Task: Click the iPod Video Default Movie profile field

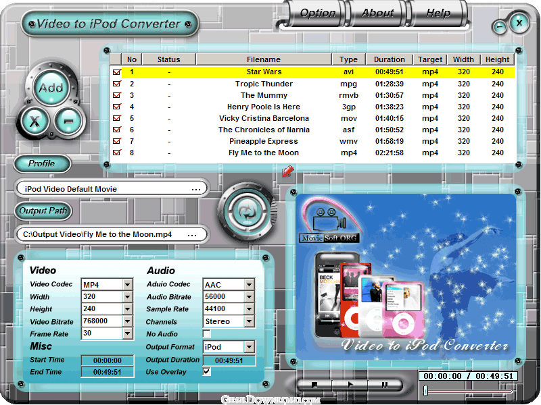Action: pyautogui.click(x=111, y=189)
